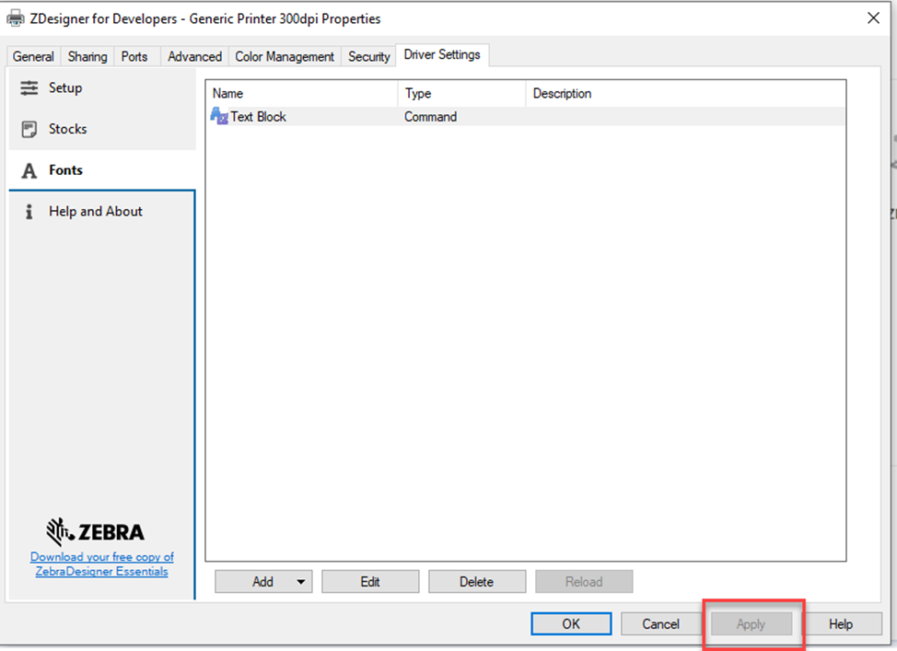Click the Fonts sidebar icon
This screenshot has height=651, width=897.
point(29,169)
